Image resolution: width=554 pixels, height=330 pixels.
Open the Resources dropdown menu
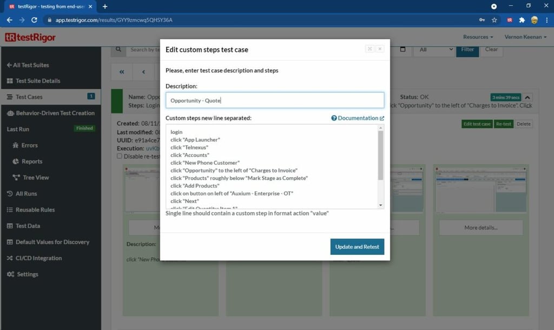(x=478, y=37)
